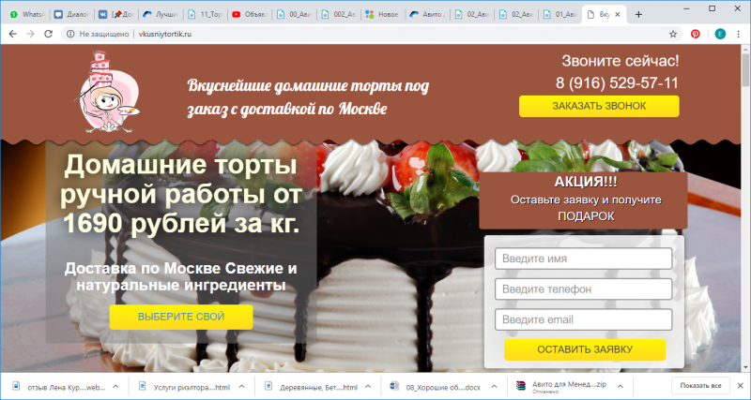Close the active 'Вку' tab

coord(618,15)
